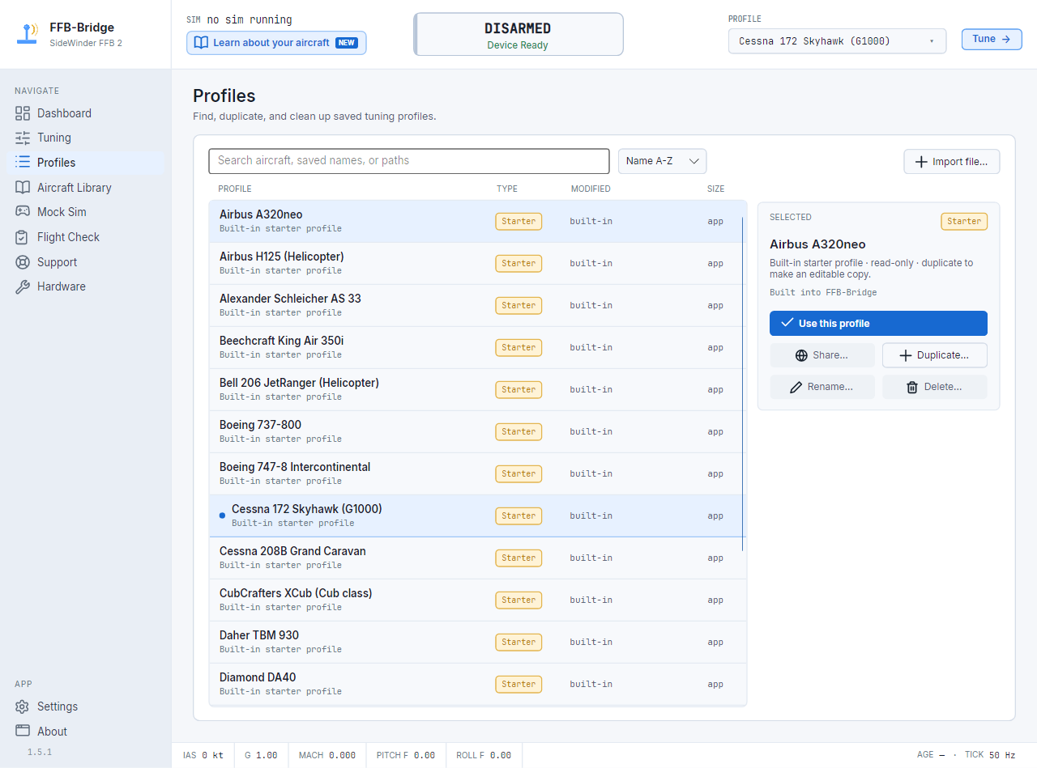Click the trash icon on Delete button

[912, 387]
